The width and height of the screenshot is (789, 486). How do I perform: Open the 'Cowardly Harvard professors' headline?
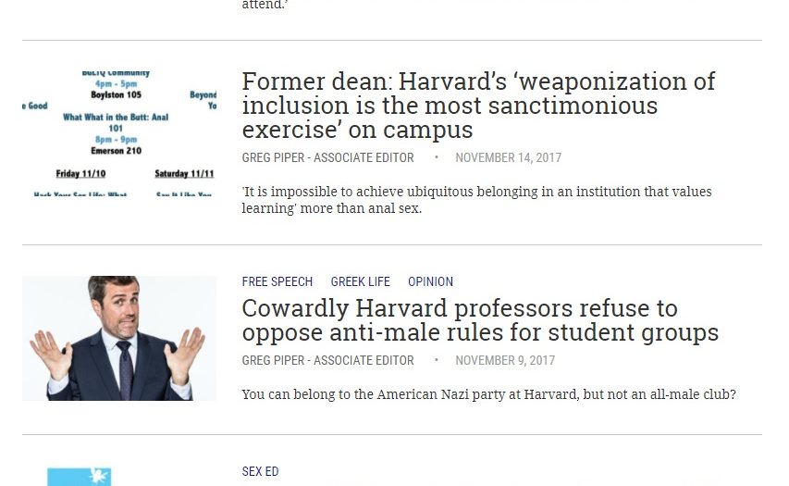[480, 320]
